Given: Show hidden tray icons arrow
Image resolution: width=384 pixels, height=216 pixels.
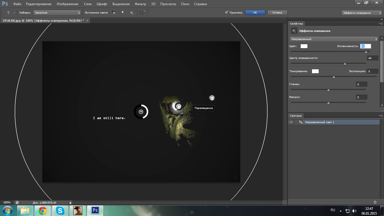Looking at the screenshot, I should pyautogui.click(x=340, y=211).
